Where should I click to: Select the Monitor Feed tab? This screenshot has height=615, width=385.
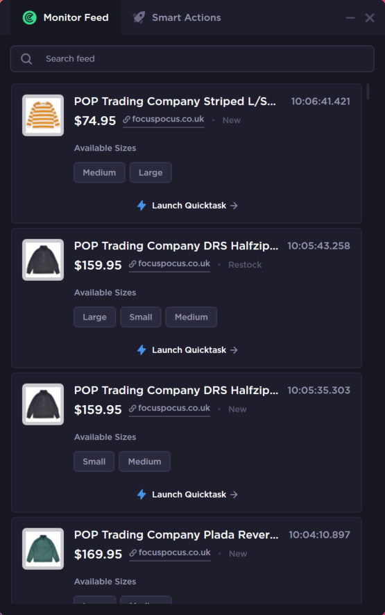pyautogui.click(x=65, y=17)
